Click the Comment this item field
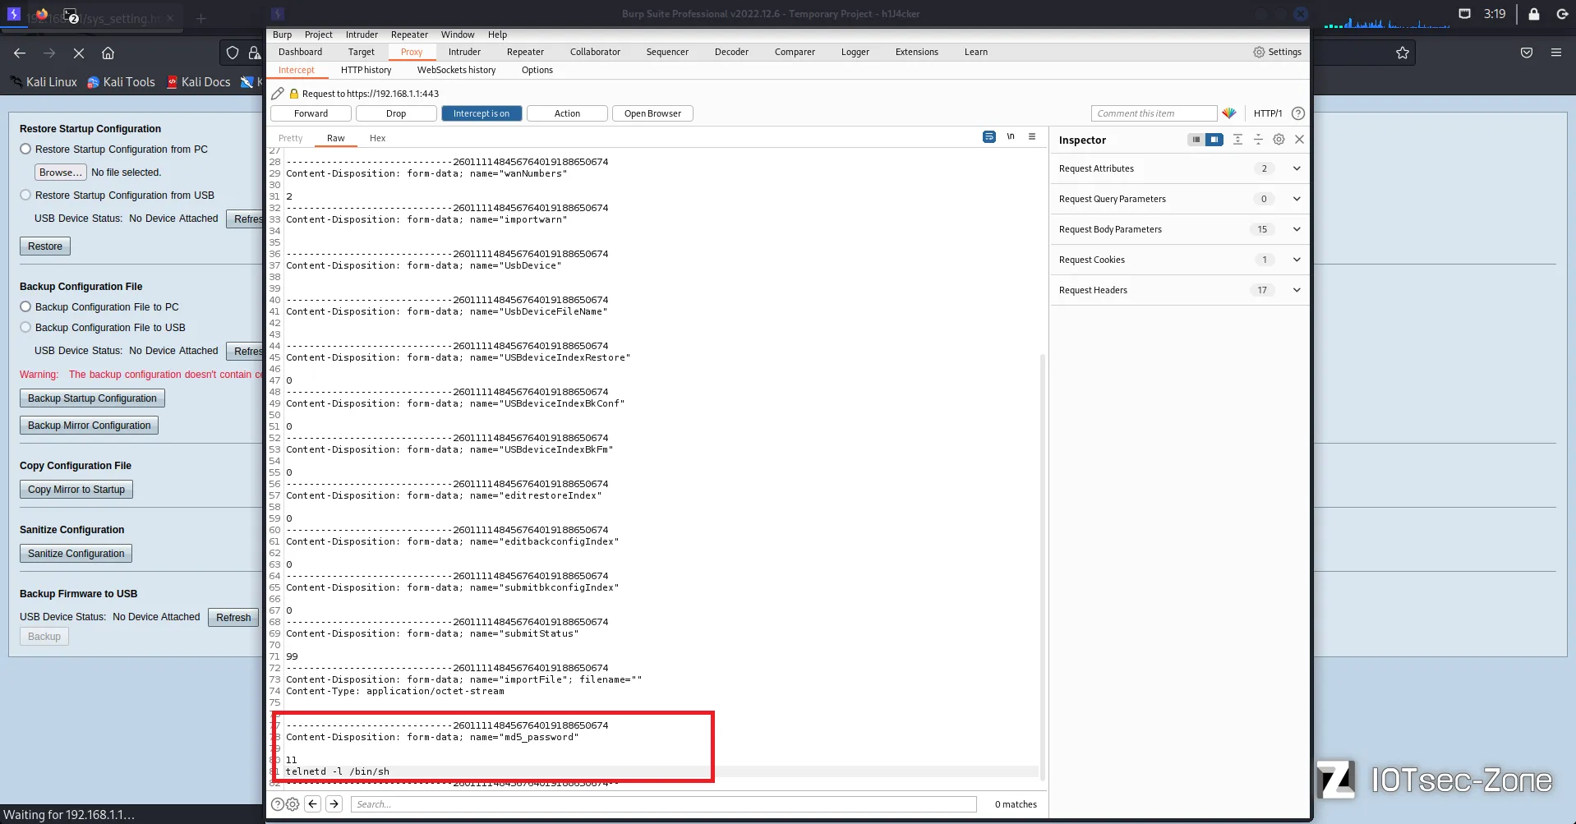 pos(1154,113)
